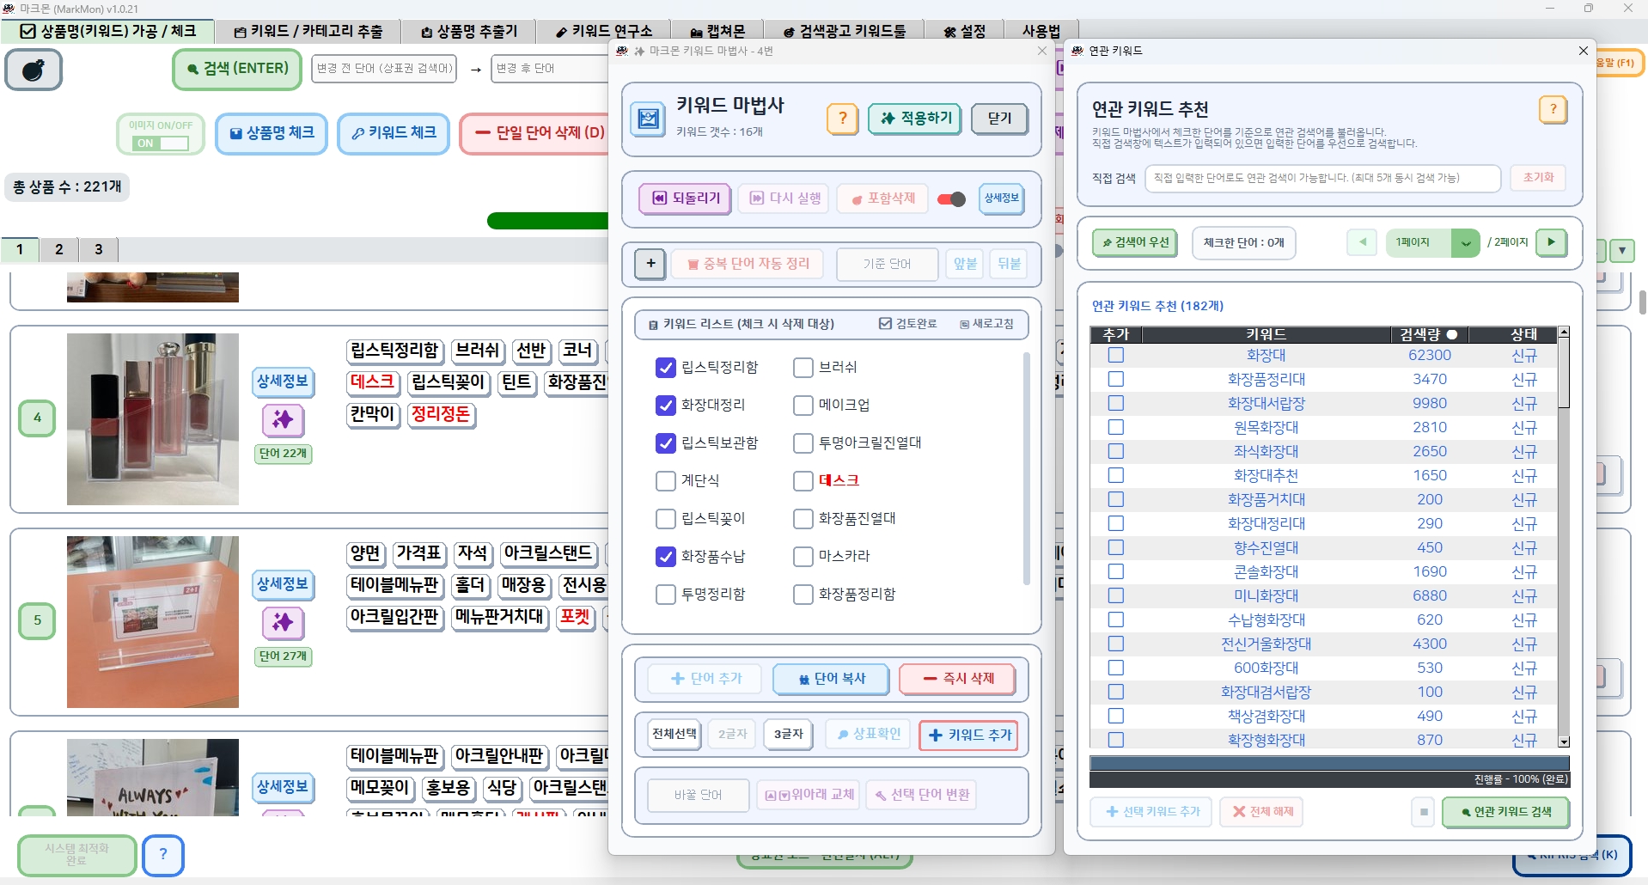Click 적용하기 button in keyword wizard

[915, 119]
